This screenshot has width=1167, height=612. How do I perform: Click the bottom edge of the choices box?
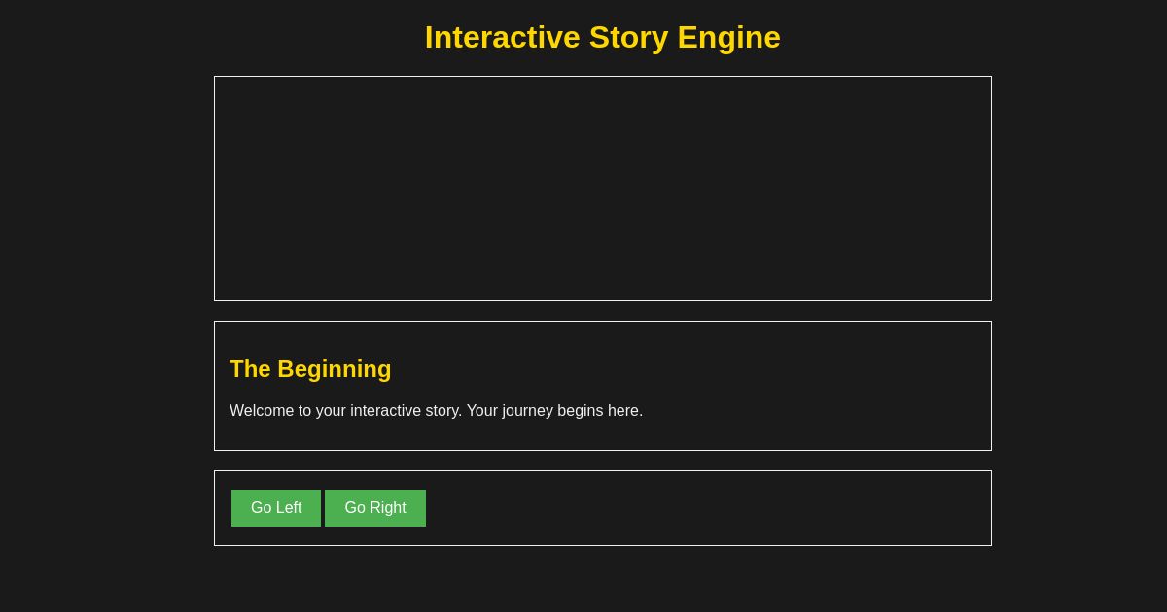click(x=603, y=545)
